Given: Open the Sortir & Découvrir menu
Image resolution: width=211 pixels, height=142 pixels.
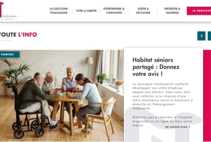Looking at the screenshot, I should pos(143,11).
